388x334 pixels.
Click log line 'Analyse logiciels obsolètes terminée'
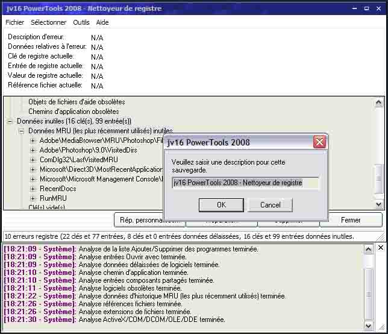pos(130,288)
